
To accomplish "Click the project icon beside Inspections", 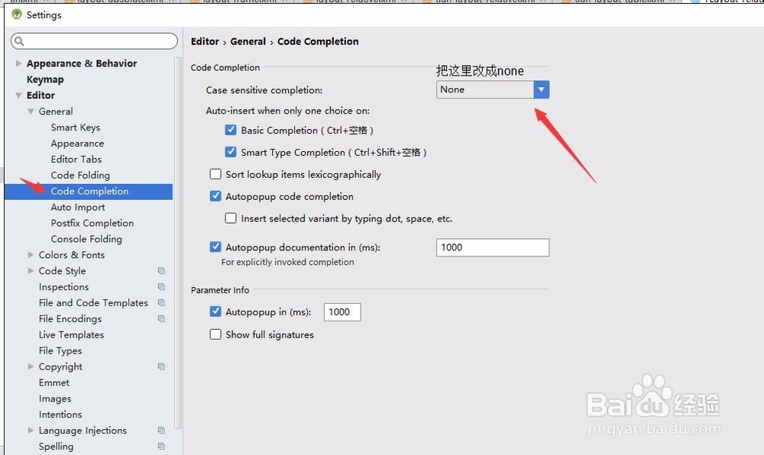I will pos(160,286).
